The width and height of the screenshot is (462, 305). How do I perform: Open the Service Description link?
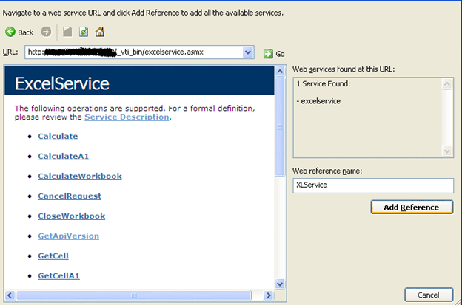[127, 117]
